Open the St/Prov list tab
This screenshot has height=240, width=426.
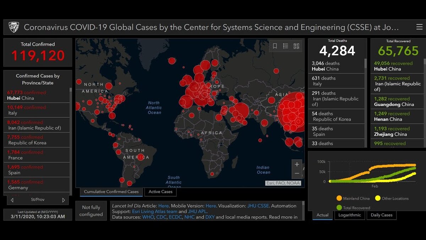point(38,200)
